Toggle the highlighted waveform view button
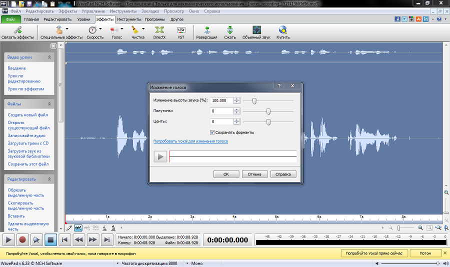Viewport: 450px width, 267px height. (x=78, y=228)
